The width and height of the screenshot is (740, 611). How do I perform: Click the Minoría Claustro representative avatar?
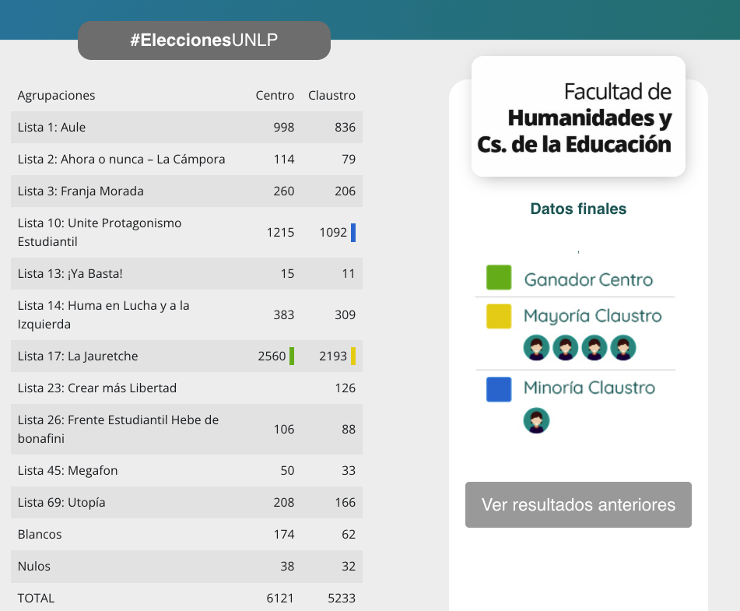536,420
